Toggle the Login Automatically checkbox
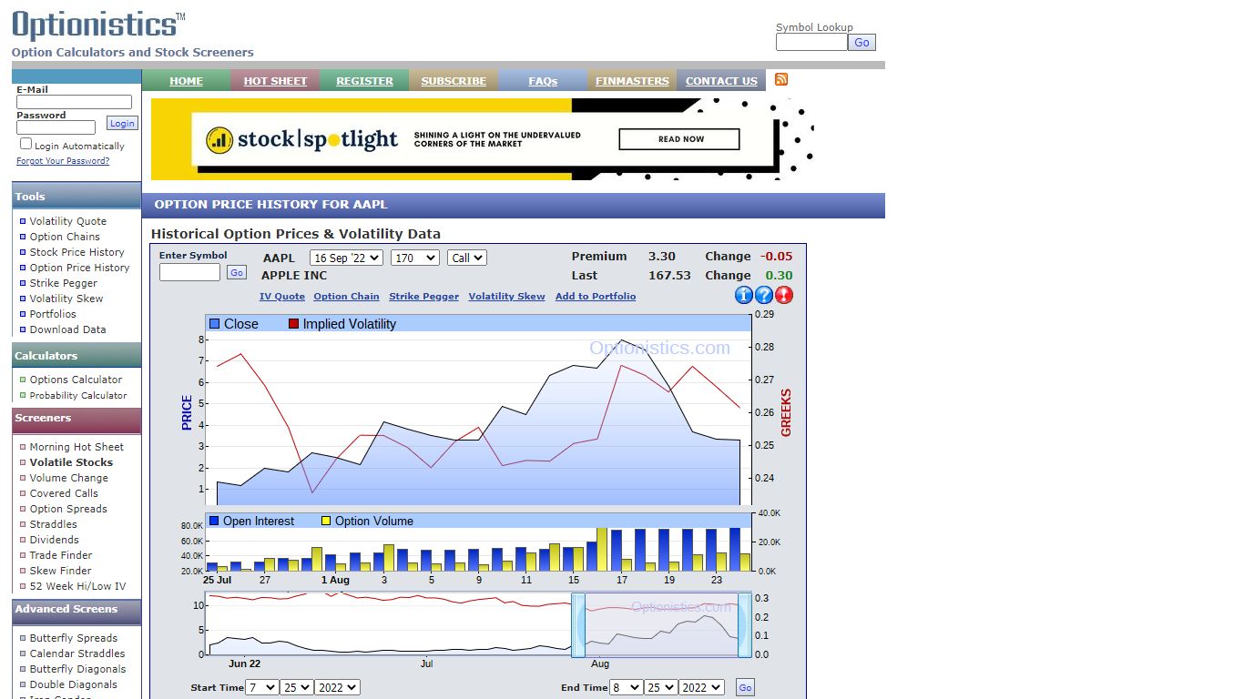This screenshot has width=1244, height=699. (x=25, y=144)
